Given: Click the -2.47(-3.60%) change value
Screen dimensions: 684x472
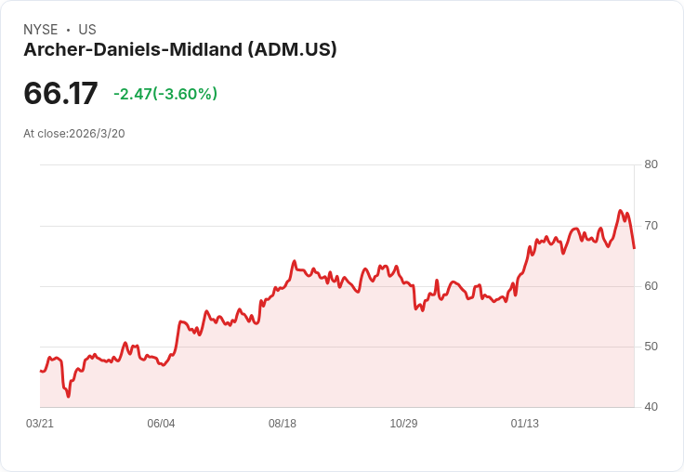Looking at the screenshot, I should pyautogui.click(x=165, y=94).
